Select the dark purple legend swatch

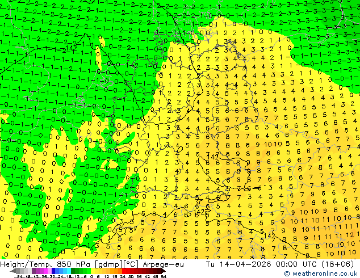click(34, 271)
